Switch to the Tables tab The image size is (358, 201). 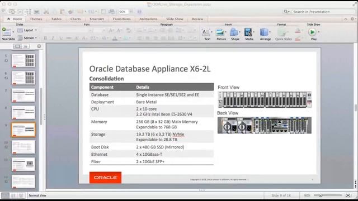(56, 19)
